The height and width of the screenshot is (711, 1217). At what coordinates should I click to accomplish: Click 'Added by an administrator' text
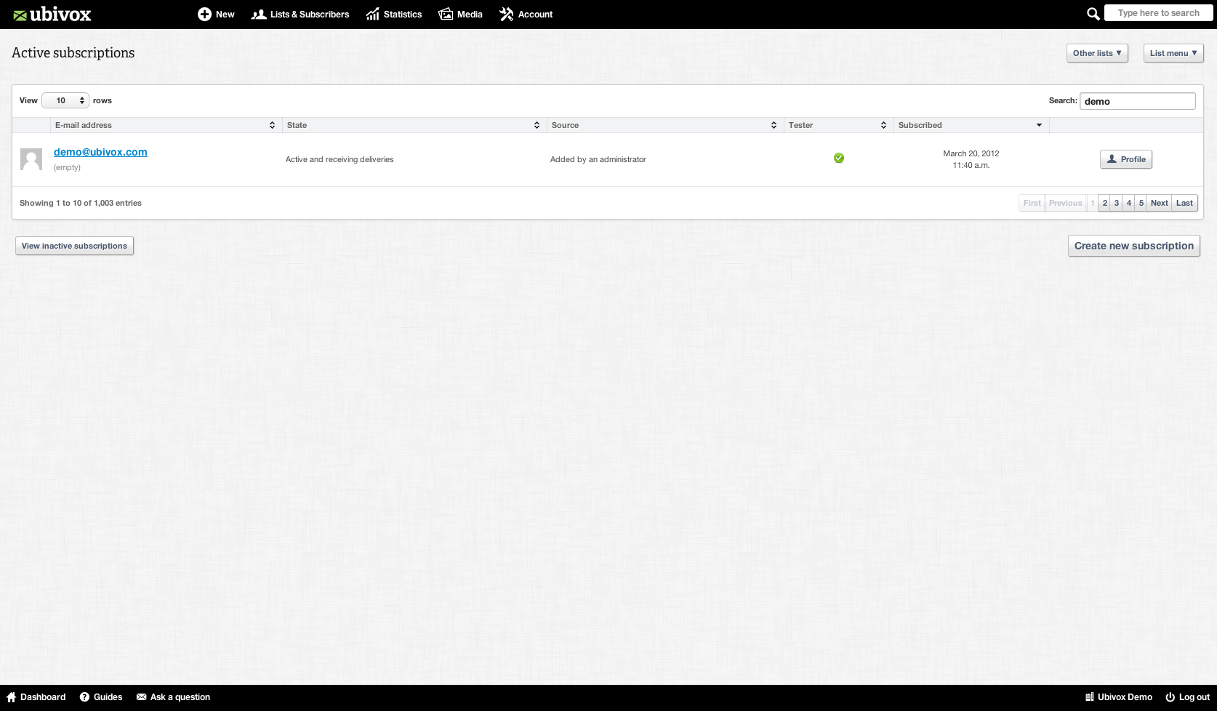pos(598,159)
